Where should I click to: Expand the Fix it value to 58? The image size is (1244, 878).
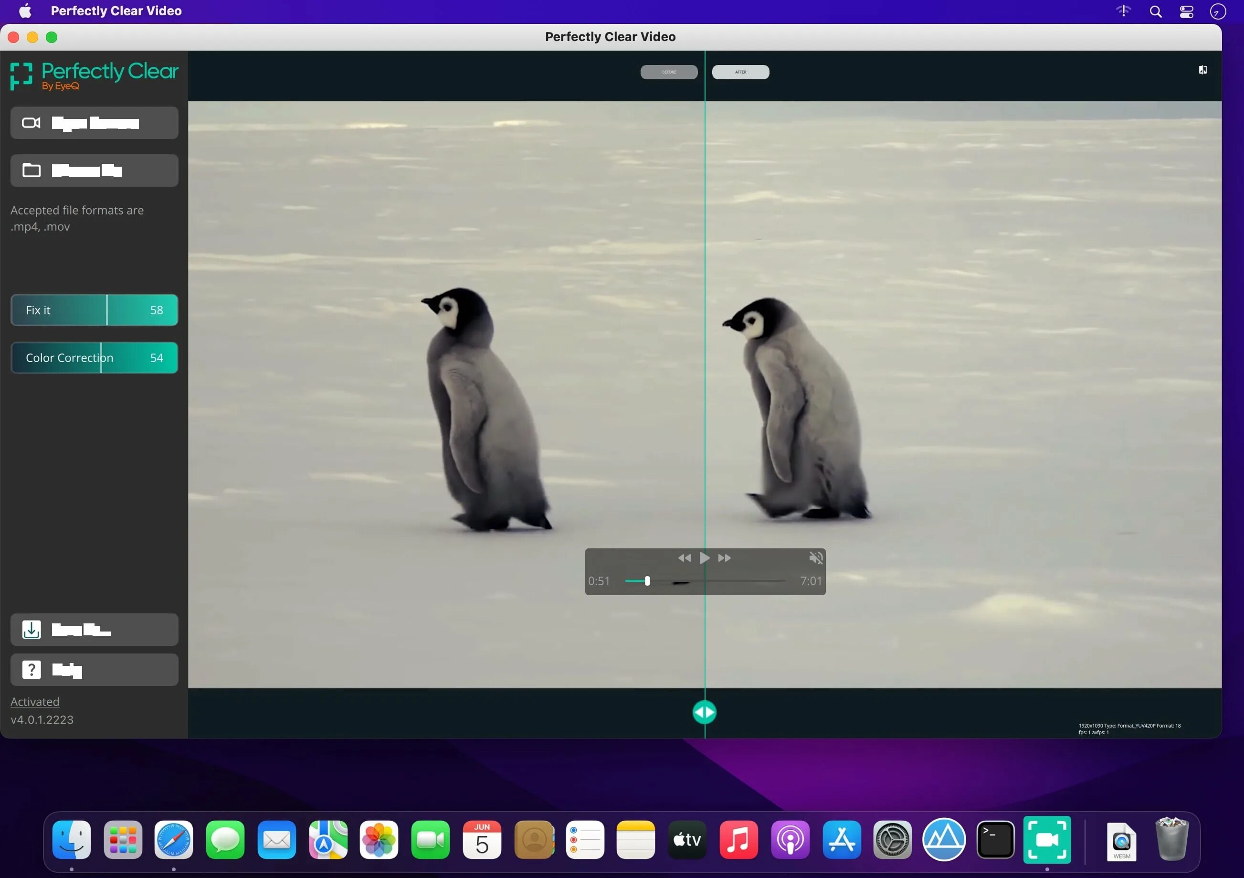point(107,310)
